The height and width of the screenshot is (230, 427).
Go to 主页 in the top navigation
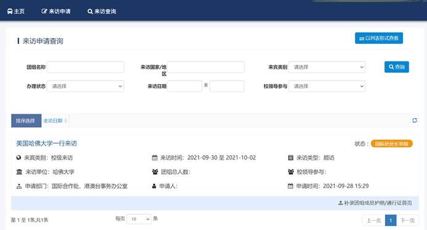(16, 12)
